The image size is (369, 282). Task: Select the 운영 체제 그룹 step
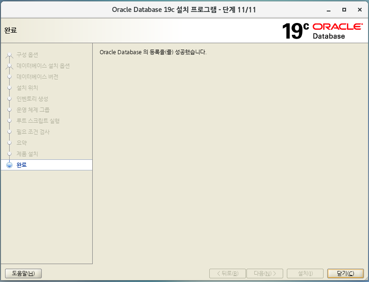(x=33, y=110)
